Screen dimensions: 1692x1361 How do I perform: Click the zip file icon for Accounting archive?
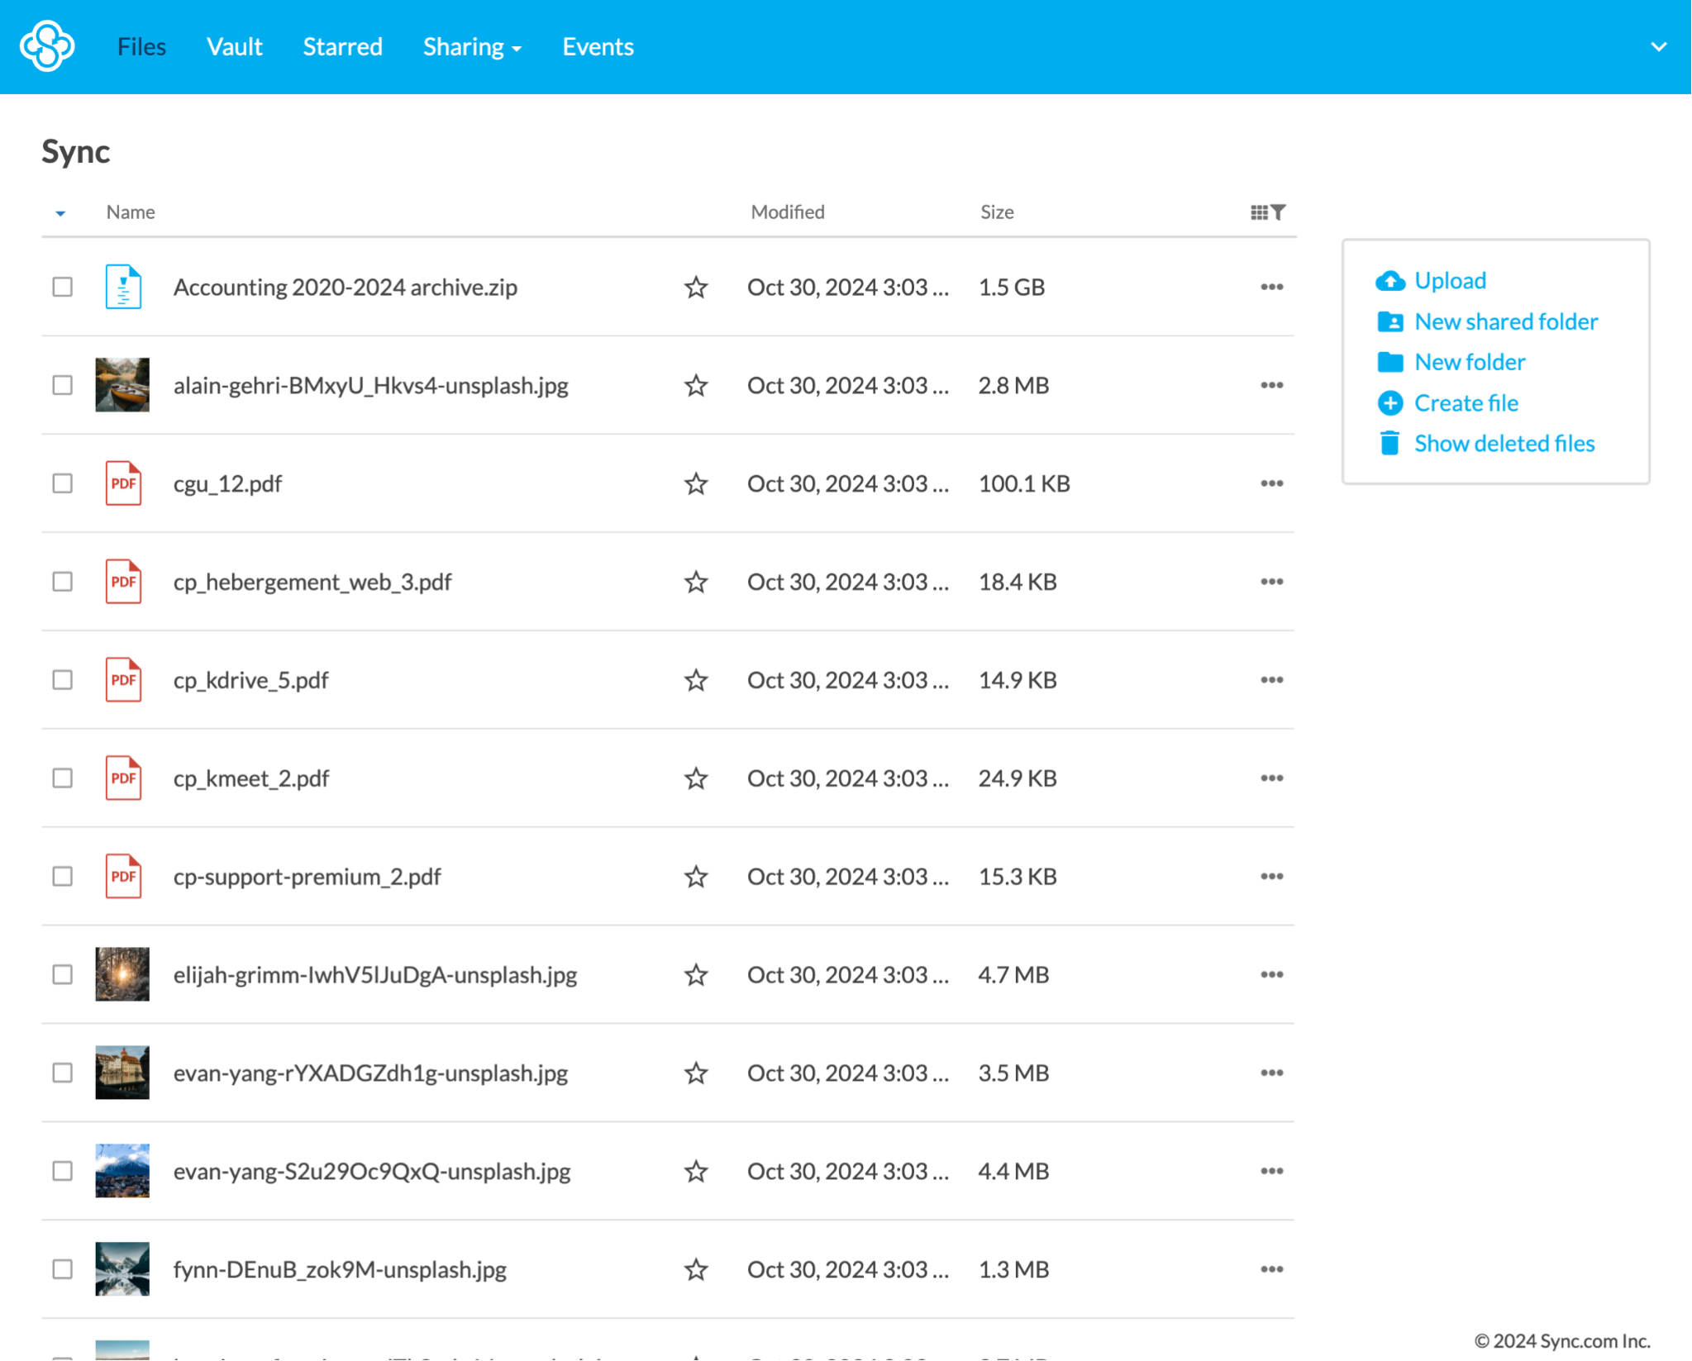123,287
